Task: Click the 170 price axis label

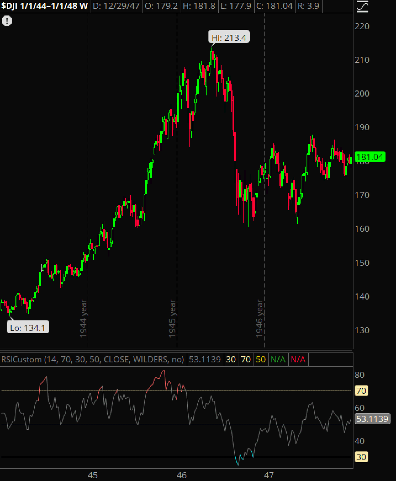Action: (x=362, y=195)
